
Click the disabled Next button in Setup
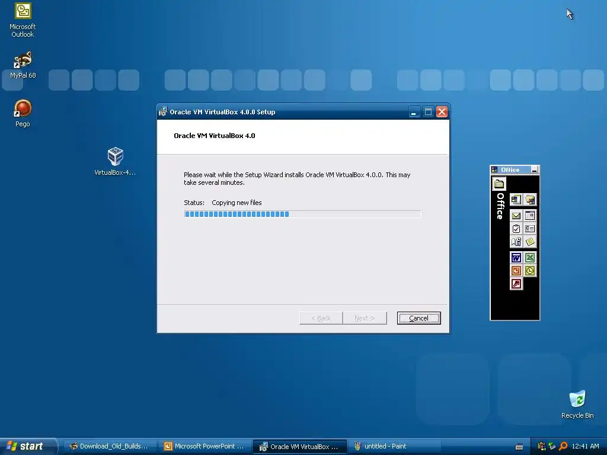365,318
